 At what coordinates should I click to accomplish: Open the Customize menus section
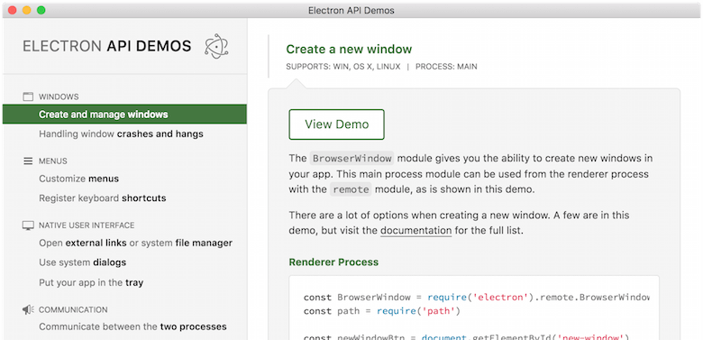click(79, 179)
